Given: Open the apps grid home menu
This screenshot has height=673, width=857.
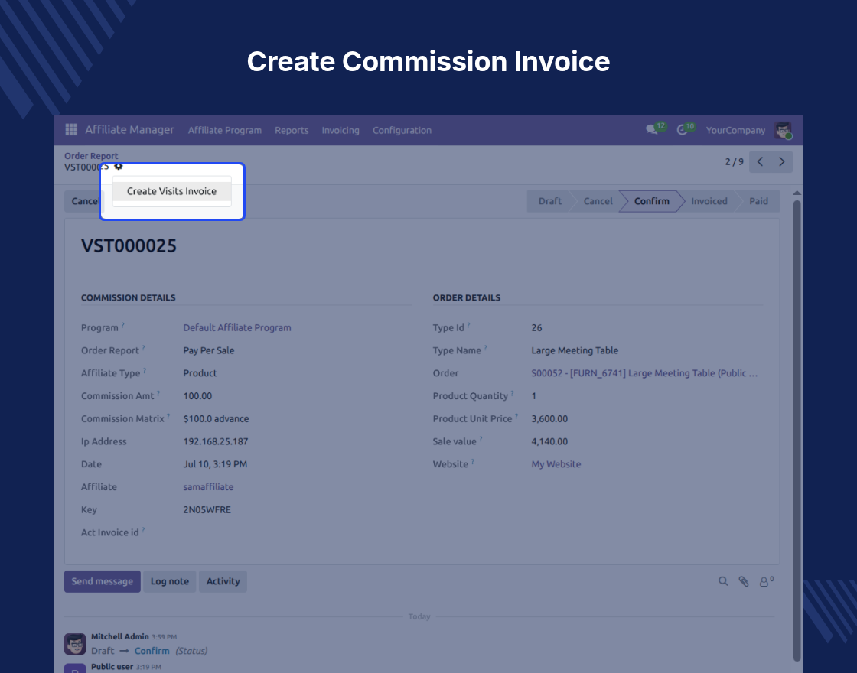Looking at the screenshot, I should pyautogui.click(x=71, y=129).
